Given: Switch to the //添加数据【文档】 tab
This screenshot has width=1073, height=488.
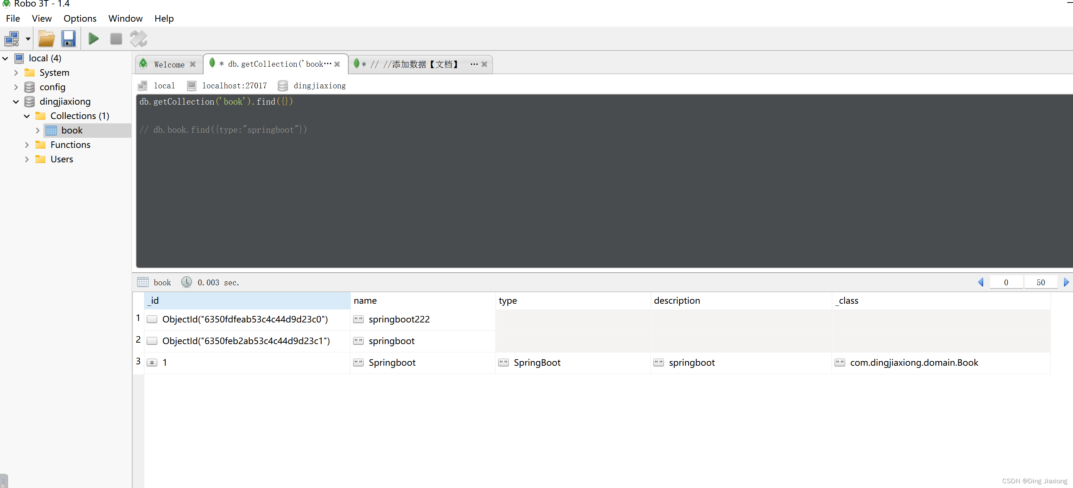Looking at the screenshot, I should coord(421,65).
